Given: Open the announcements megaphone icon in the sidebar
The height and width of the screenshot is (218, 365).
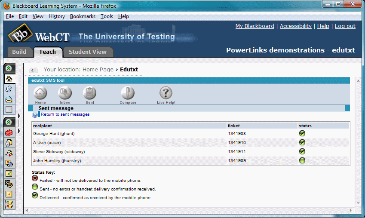Looking at the screenshot, I should tap(9, 89).
